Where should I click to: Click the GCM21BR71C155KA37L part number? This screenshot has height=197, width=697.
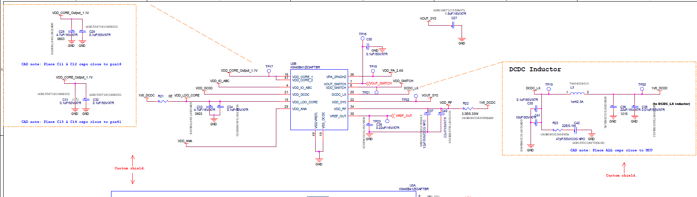[449, 10]
